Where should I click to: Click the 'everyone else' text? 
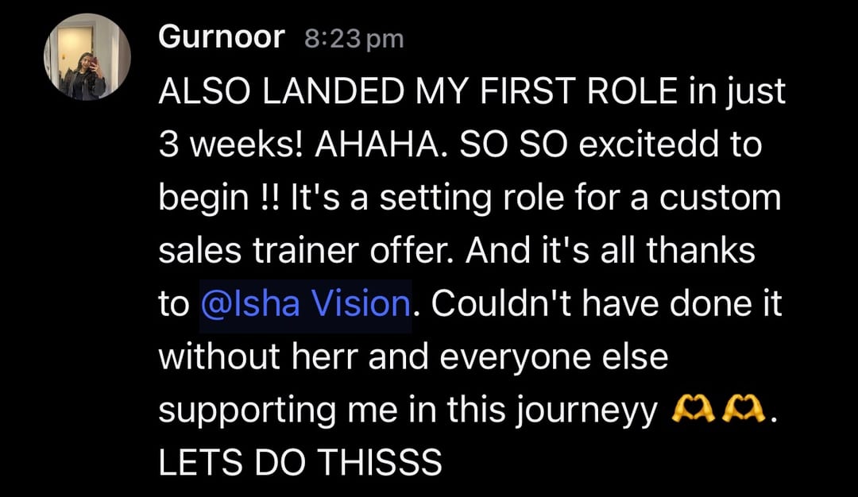tap(554, 357)
